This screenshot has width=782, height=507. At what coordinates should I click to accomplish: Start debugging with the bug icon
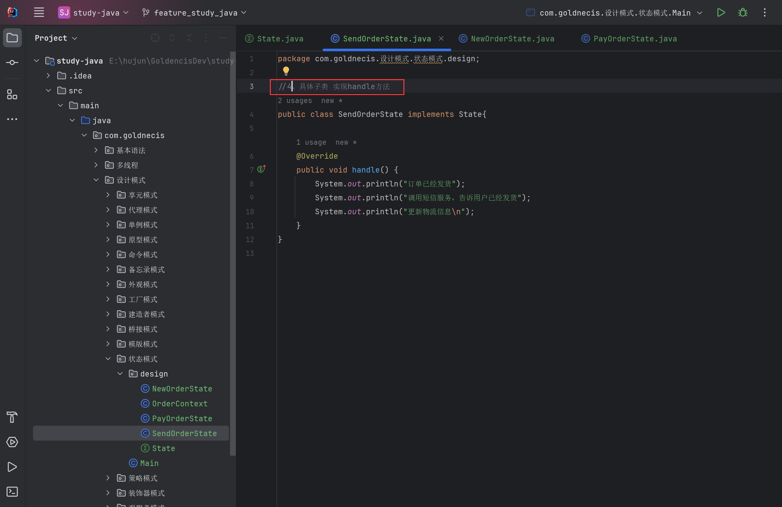(743, 13)
